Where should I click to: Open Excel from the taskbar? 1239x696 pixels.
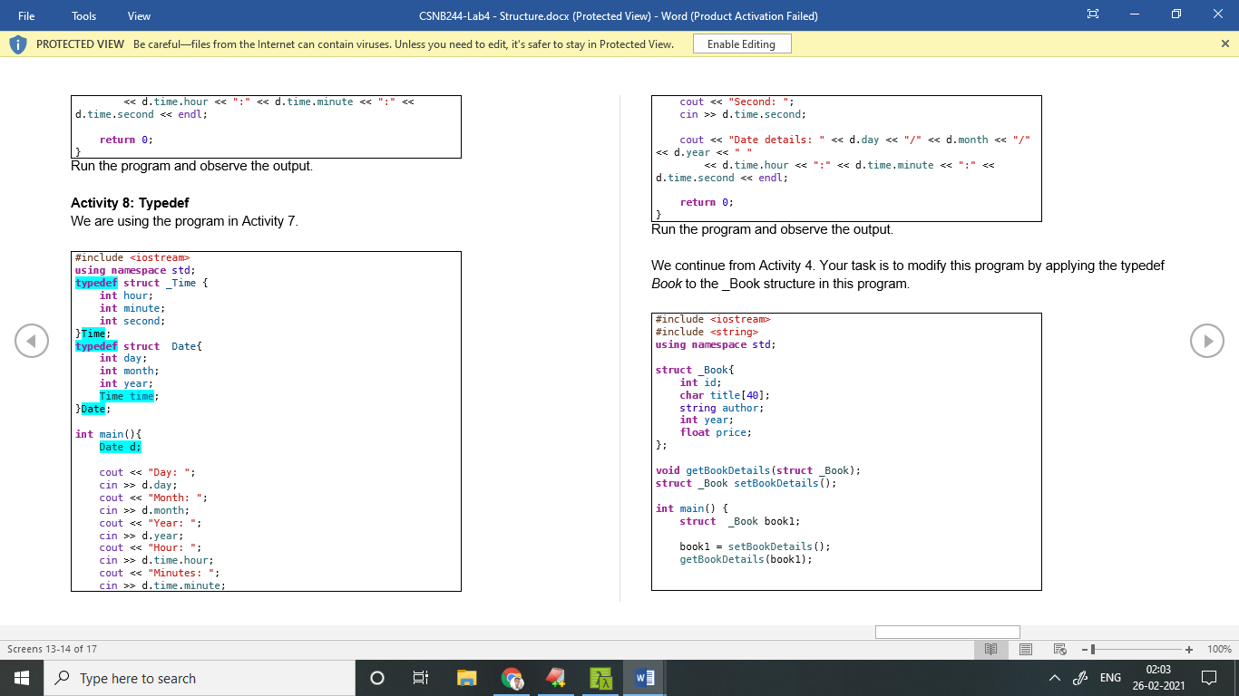600,677
